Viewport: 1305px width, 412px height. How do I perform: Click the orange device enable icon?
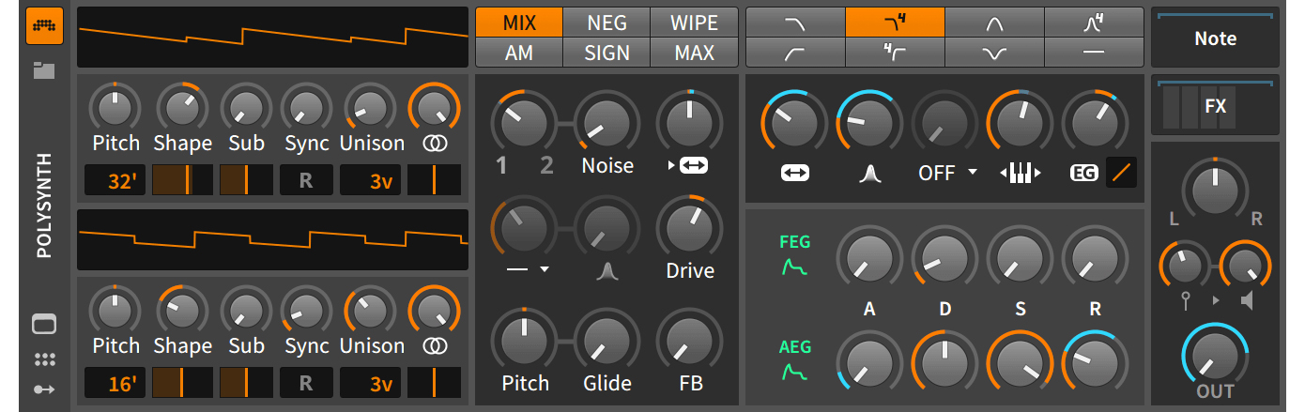44,25
